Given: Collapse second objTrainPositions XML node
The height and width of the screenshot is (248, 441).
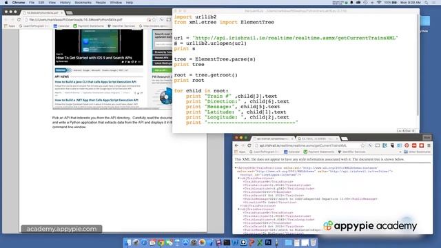Looking at the screenshot, I should pos(238,209).
